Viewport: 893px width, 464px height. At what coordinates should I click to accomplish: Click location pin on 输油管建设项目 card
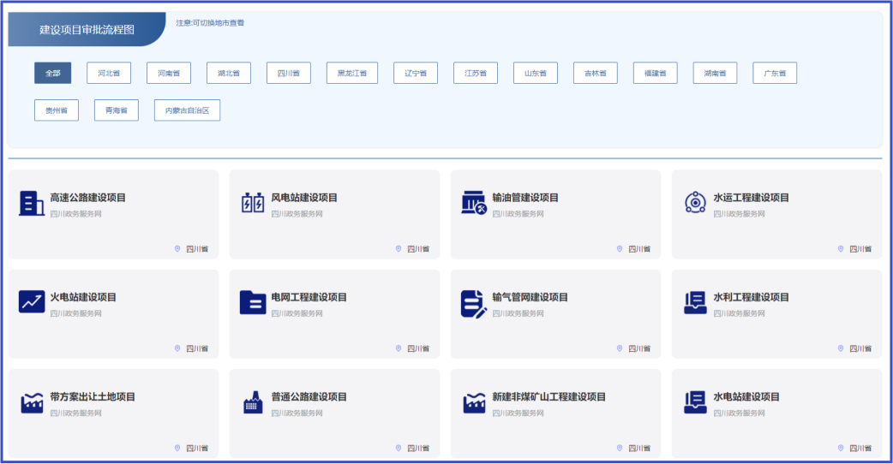point(620,249)
